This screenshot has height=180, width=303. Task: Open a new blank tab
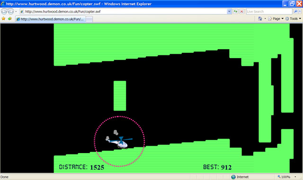[x=89, y=19]
